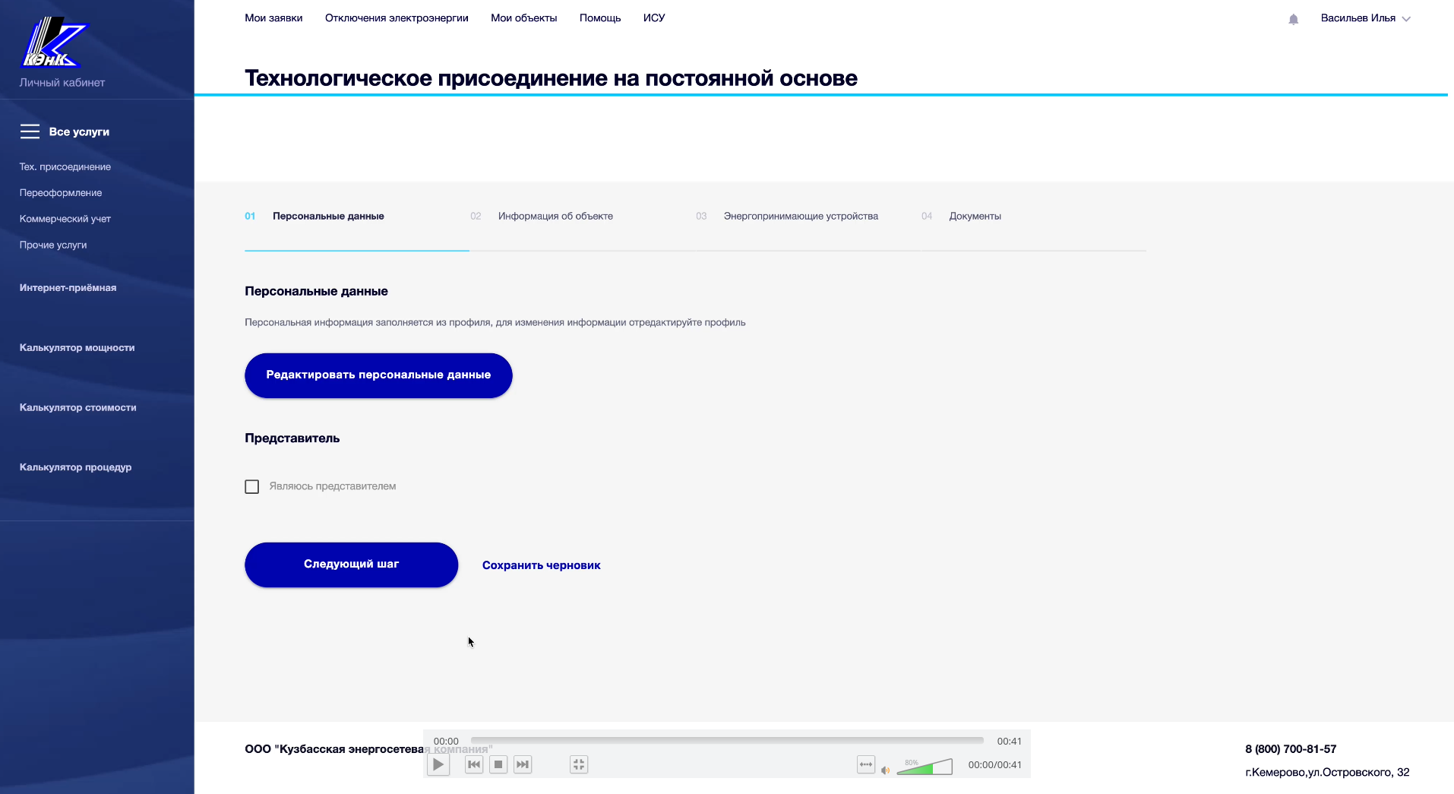This screenshot has width=1454, height=794.
Task: Open 'Тех. присоединение' in sidebar
Action: [x=65, y=167]
